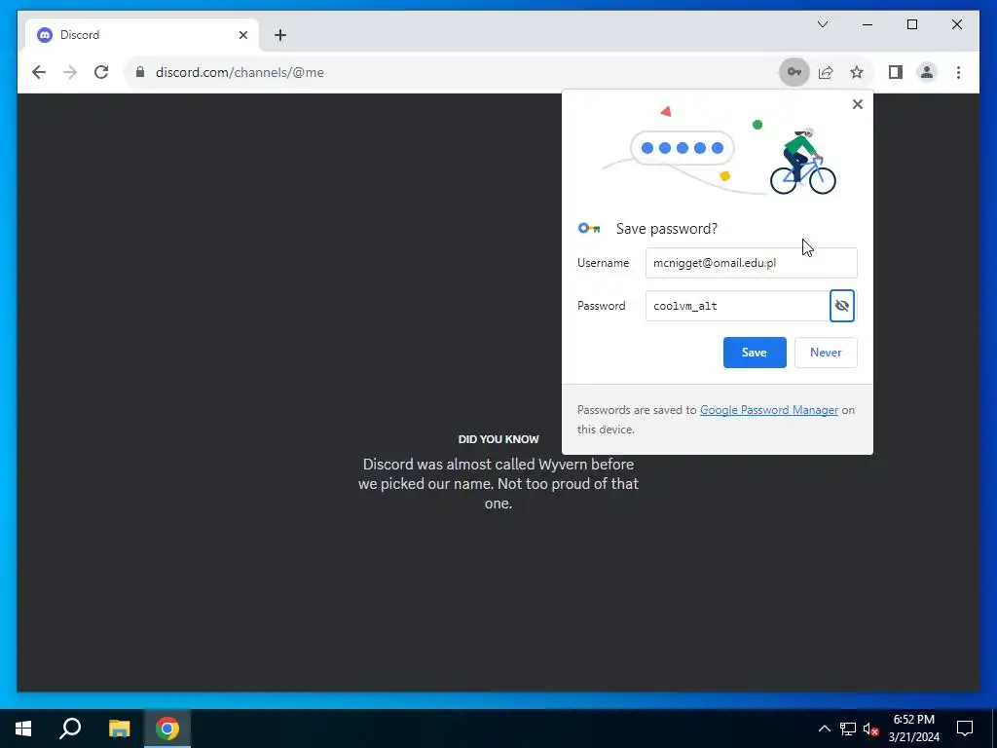Open File Explorer from taskbar
This screenshot has height=748, width=997.
[x=119, y=729]
